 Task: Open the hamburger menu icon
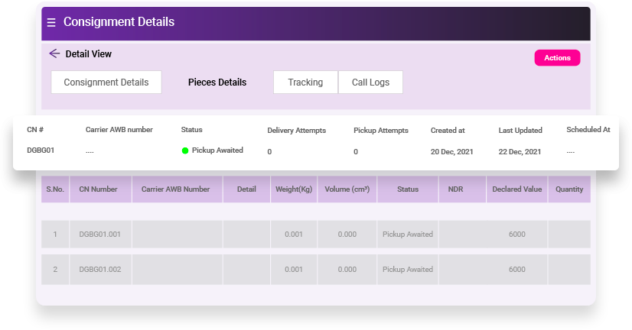[51, 22]
